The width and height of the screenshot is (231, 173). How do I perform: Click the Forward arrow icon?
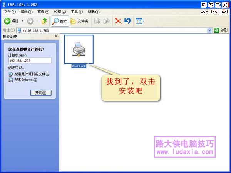30,21
